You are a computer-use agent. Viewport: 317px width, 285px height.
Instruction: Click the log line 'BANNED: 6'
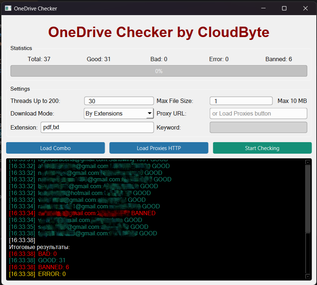click(39, 267)
